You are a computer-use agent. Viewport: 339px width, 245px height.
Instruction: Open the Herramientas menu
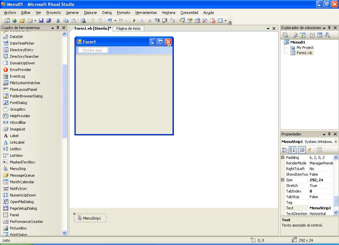(146, 13)
